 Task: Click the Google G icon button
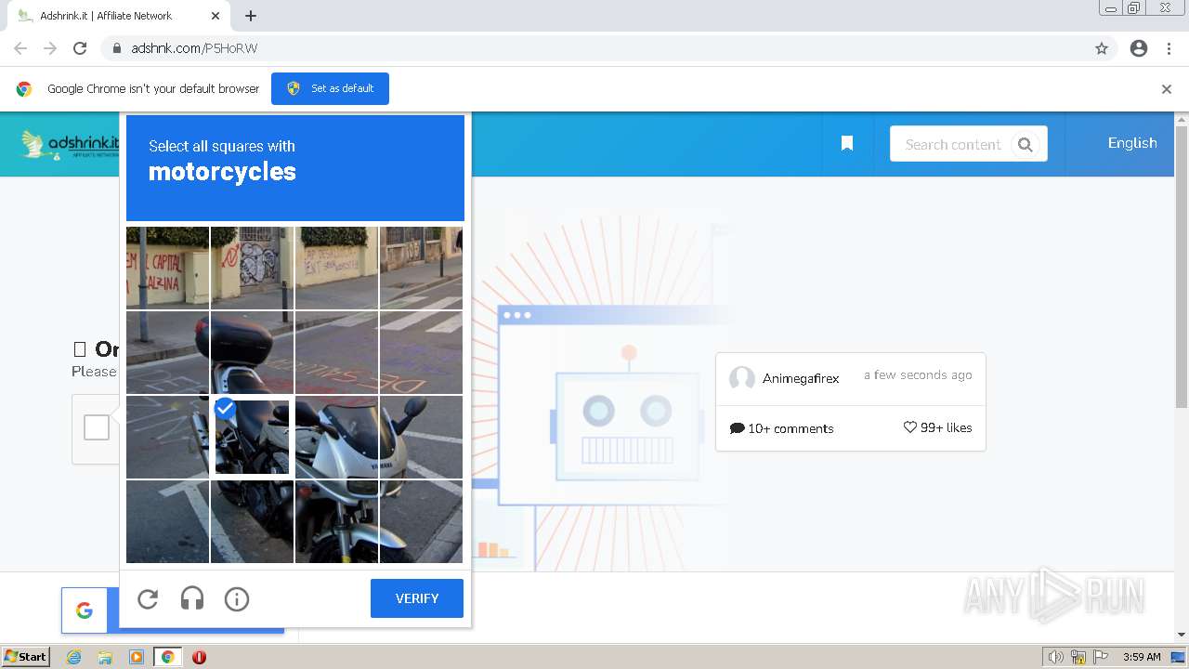(85, 610)
